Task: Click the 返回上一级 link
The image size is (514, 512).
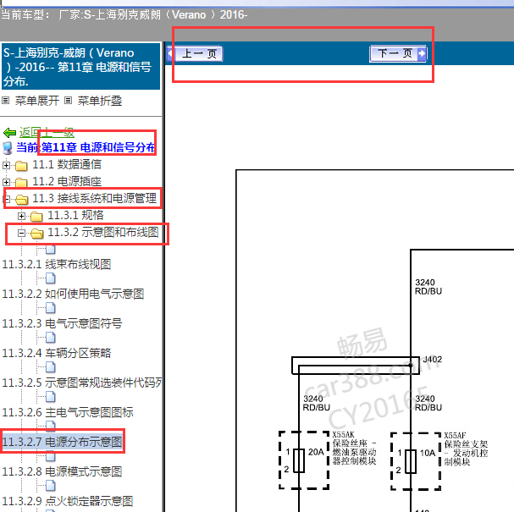Action: pos(47,132)
